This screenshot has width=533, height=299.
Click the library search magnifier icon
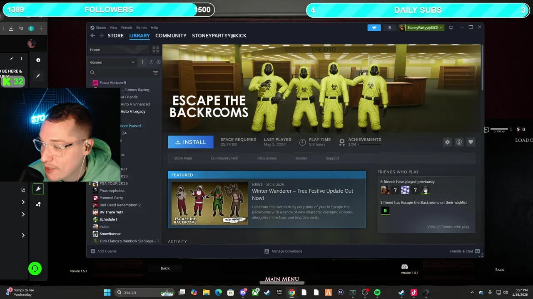tap(92, 73)
